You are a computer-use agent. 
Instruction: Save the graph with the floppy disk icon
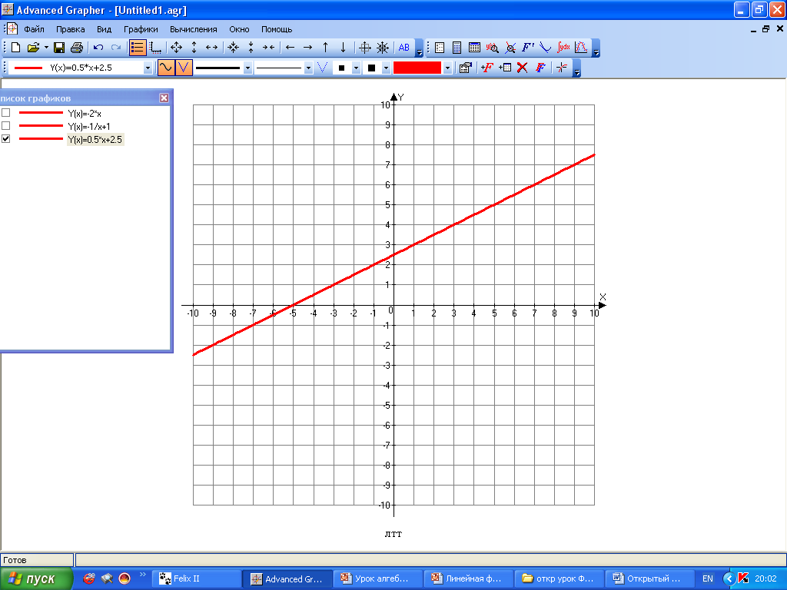(x=59, y=48)
